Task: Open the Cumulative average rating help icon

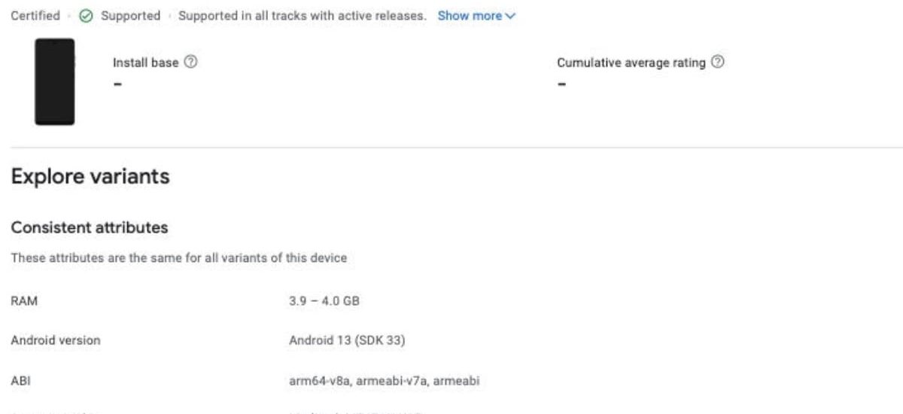Action: tap(718, 63)
